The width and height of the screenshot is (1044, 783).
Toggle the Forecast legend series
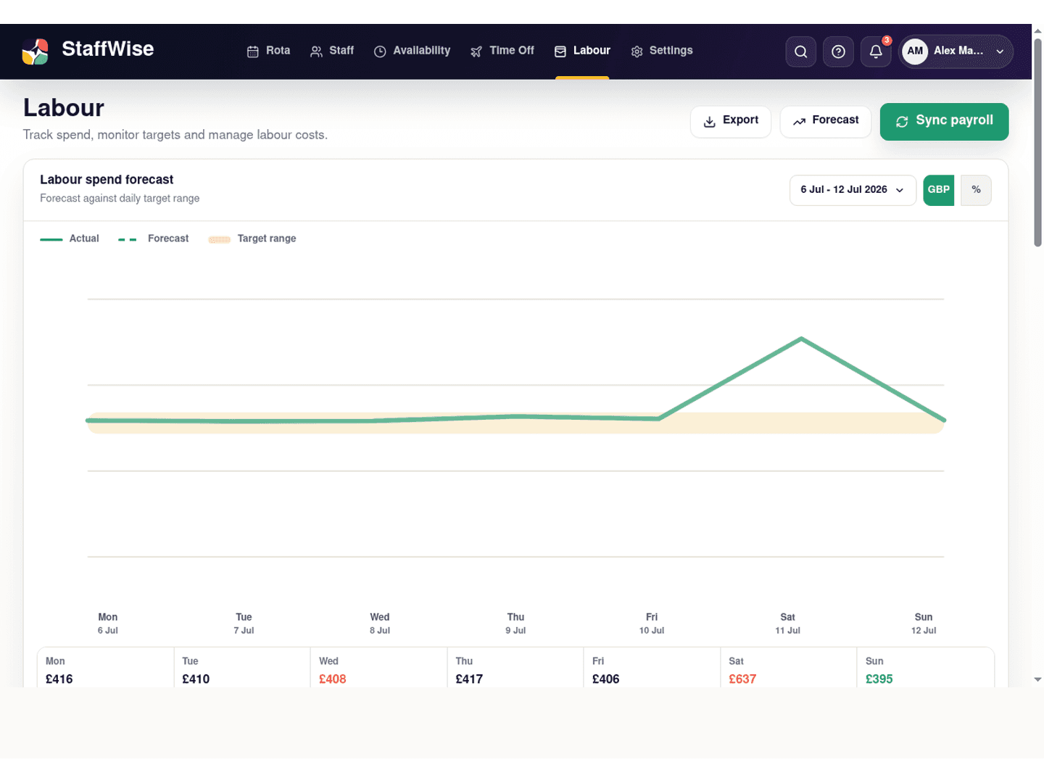click(154, 239)
